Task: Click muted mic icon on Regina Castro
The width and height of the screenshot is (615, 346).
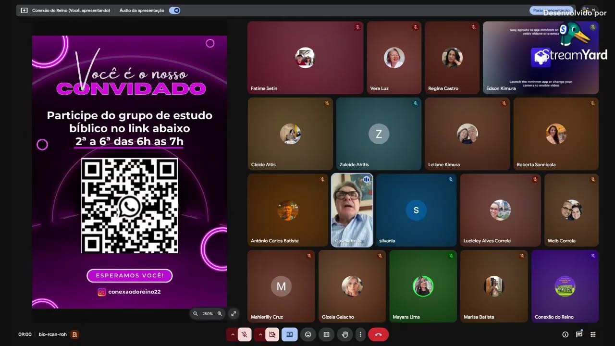Action: [474, 27]
